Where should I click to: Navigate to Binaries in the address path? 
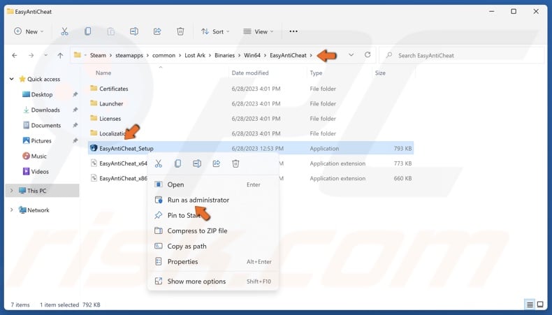(224, 55)
